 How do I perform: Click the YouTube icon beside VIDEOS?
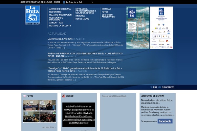(x=64, y=96)
